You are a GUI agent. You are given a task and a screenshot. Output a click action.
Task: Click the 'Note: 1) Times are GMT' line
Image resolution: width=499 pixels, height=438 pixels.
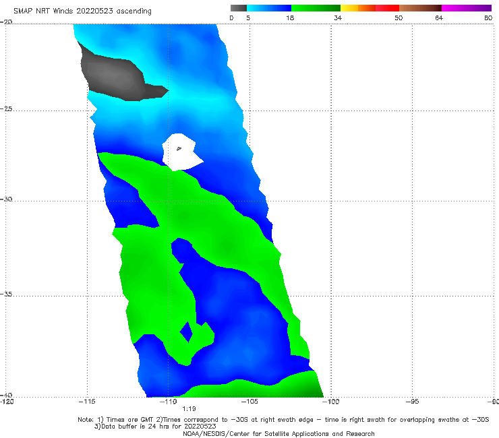tap(283, 420)
